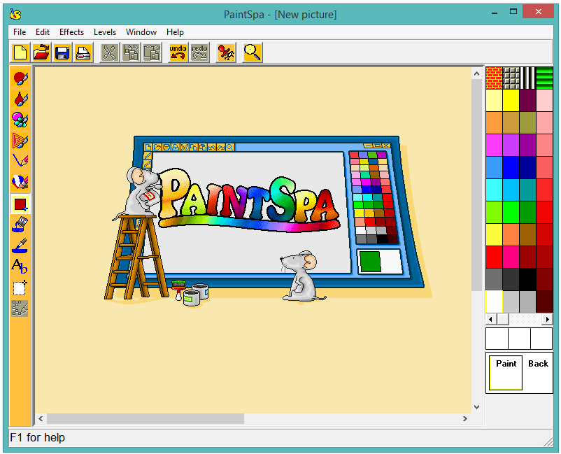Activate the magnifying glass zoom tool

click(253, 52)
